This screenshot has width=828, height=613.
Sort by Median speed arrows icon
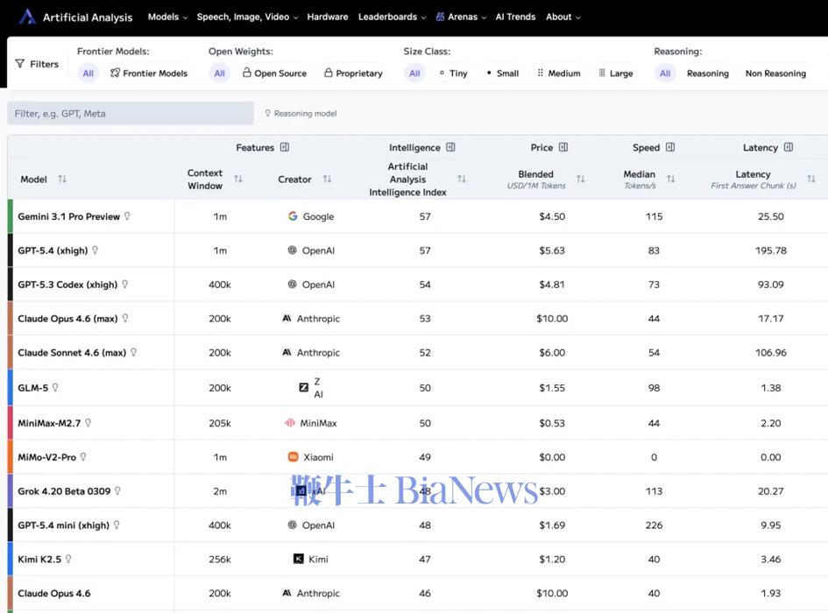click(670, 180)
